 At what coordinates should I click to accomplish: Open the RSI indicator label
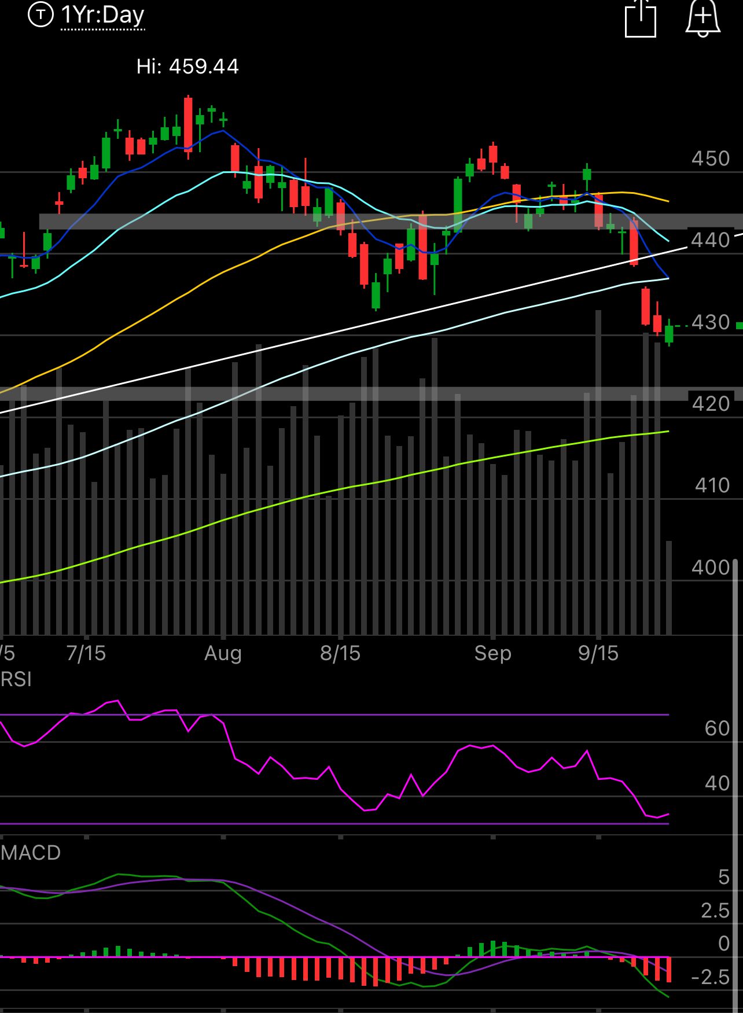pyautogui.click(x=16, y=679)
